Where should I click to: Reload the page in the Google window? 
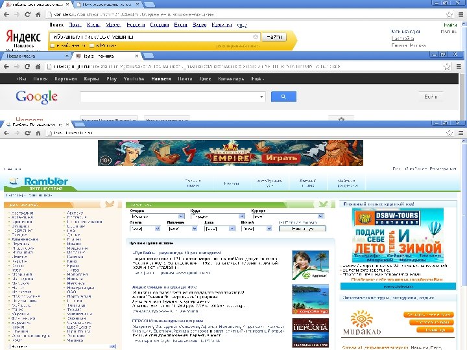point(27,66)
